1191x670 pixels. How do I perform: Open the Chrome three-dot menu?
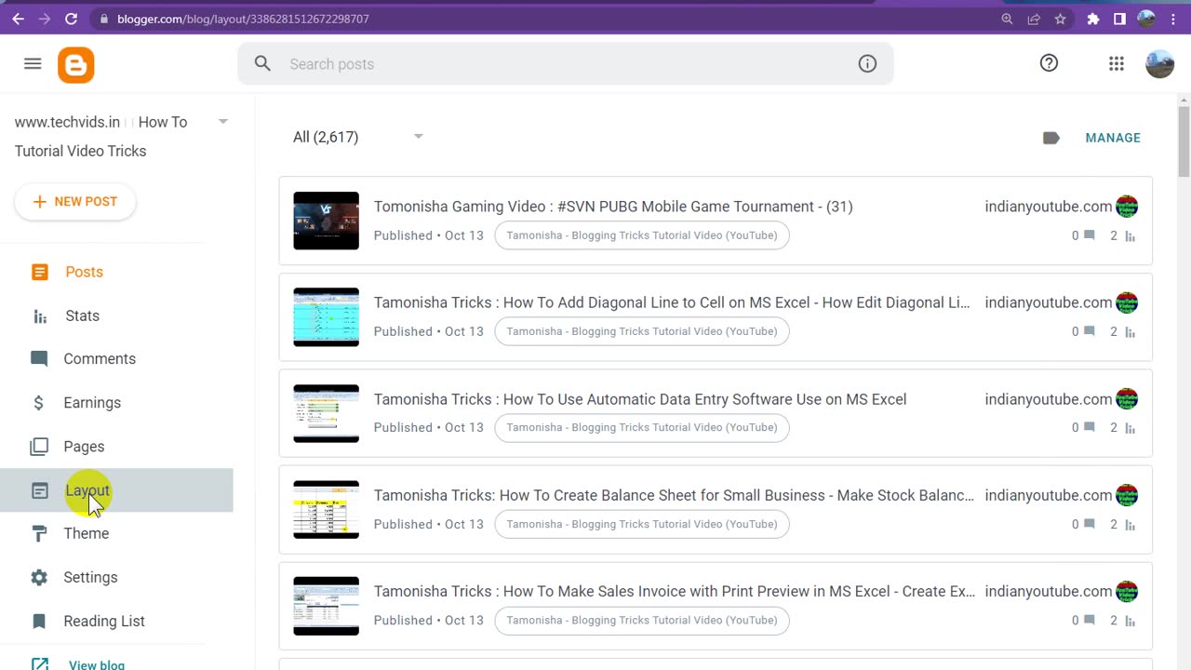pos(1172,19)
